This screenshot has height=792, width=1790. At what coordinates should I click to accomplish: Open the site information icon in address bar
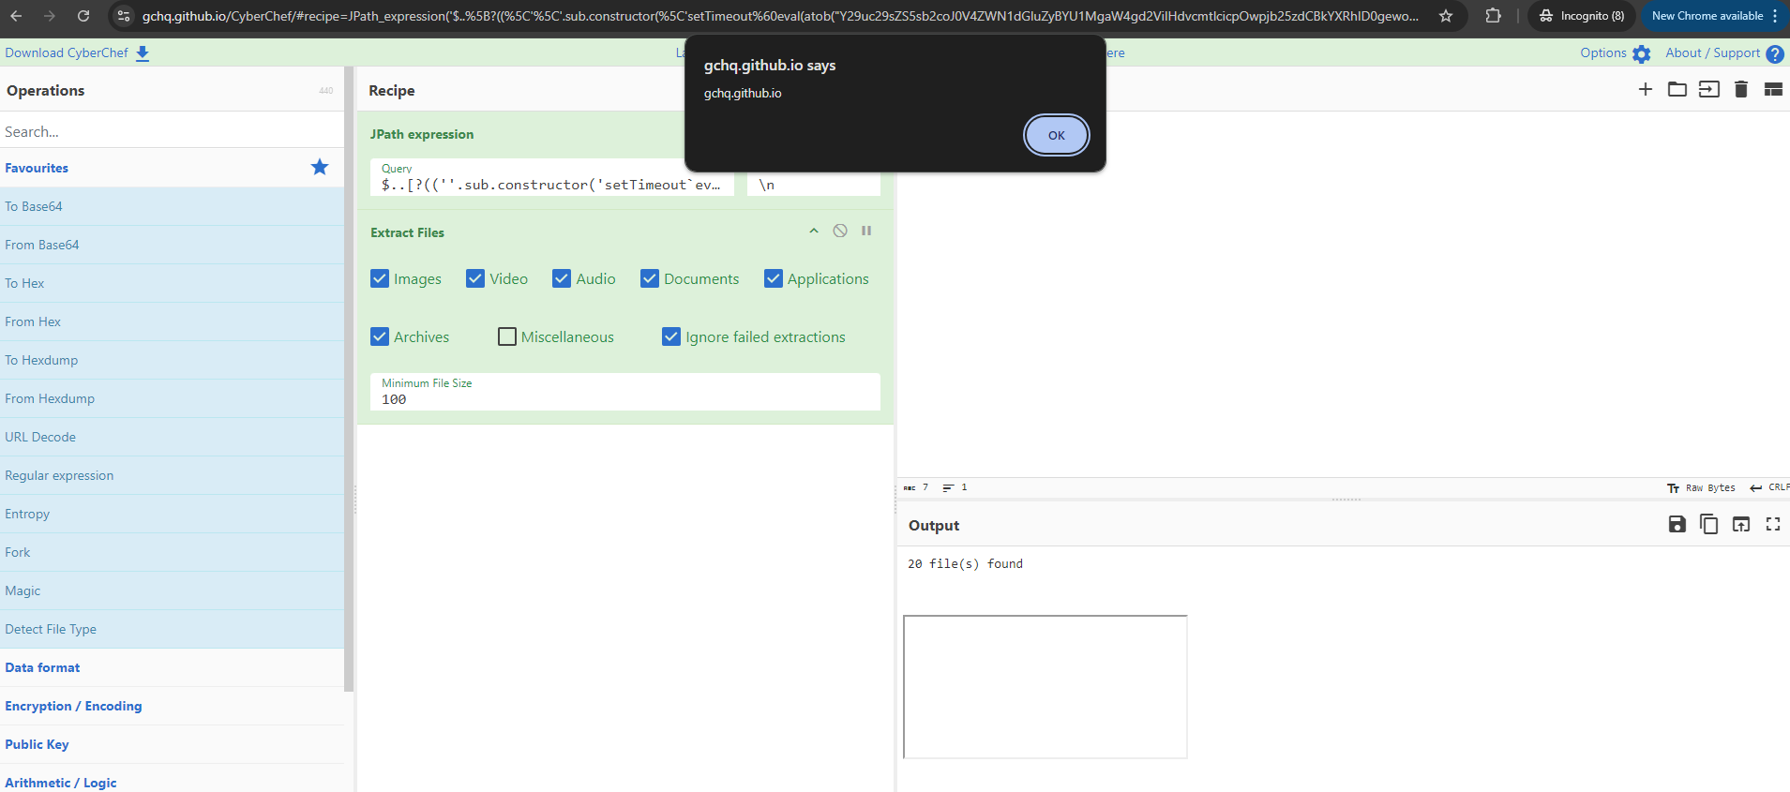[x=124, y=16]
